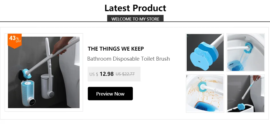Screen dimensions: 270x125
Task: Select the "WELCOME TO MY STORE" tab label
Action: [135, 19]
